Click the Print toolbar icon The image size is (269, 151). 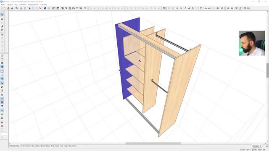(x=21, y=8)
